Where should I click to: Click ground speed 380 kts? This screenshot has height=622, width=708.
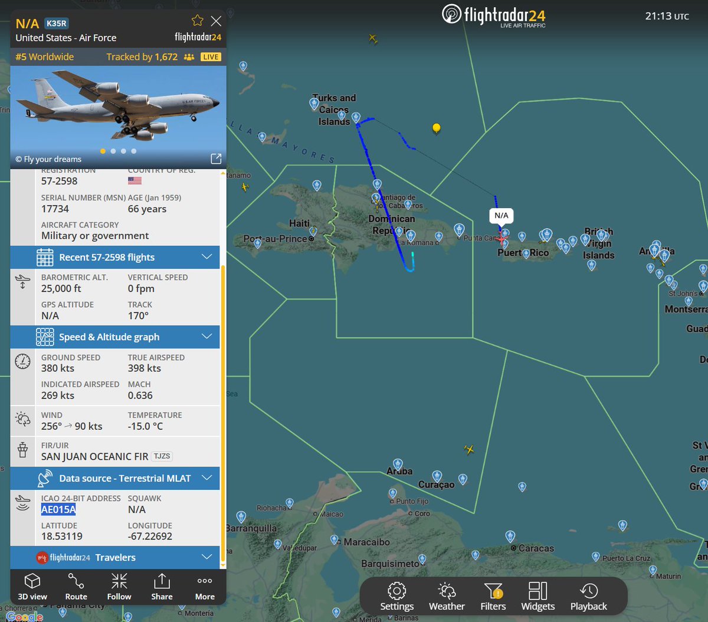click(x=58, y=368)
